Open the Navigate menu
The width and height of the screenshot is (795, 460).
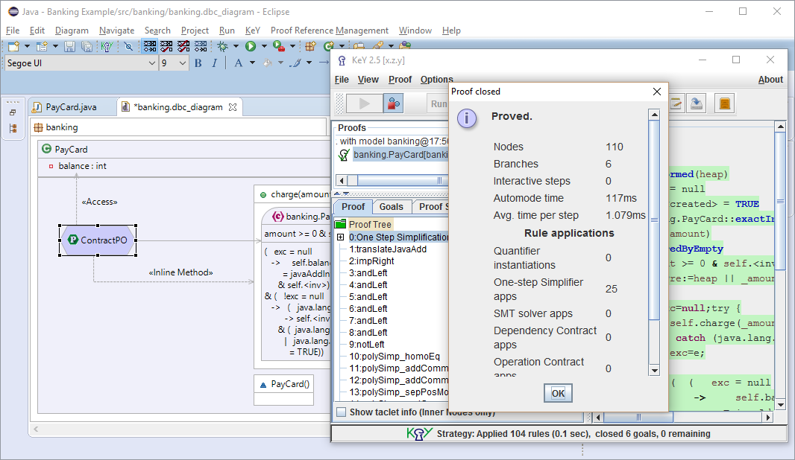coord(116,31)
